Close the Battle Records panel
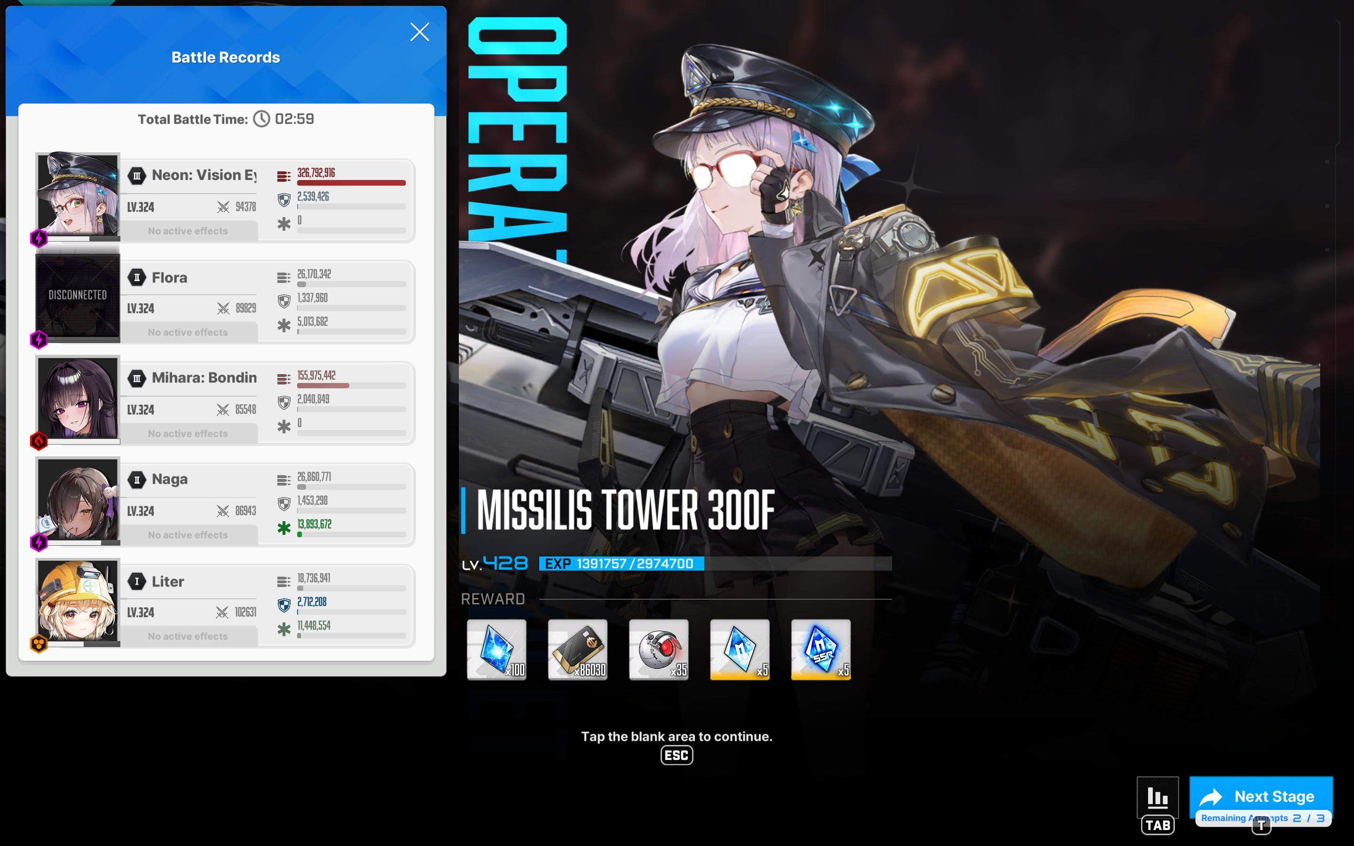This screenshot has height=846, width=1354. (420, 32)
